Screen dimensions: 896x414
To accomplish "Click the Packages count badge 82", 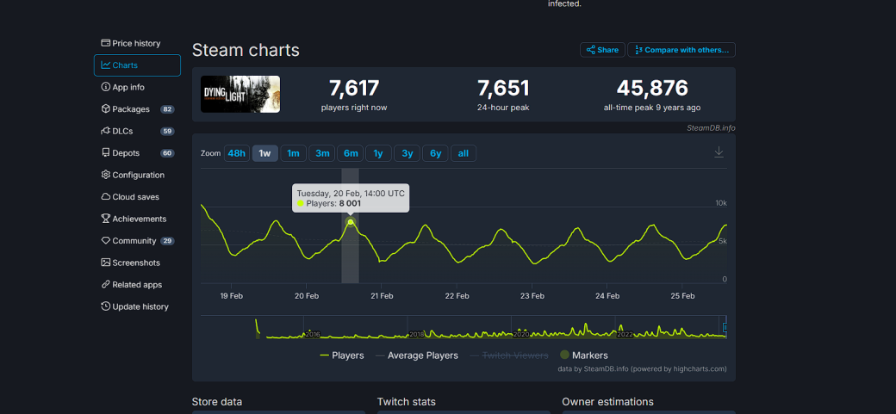I will (x=167, y=109).
